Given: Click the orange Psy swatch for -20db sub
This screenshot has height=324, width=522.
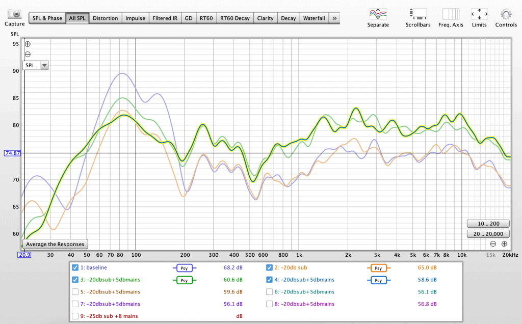Looking at the screenshot, I should (378, 268).
